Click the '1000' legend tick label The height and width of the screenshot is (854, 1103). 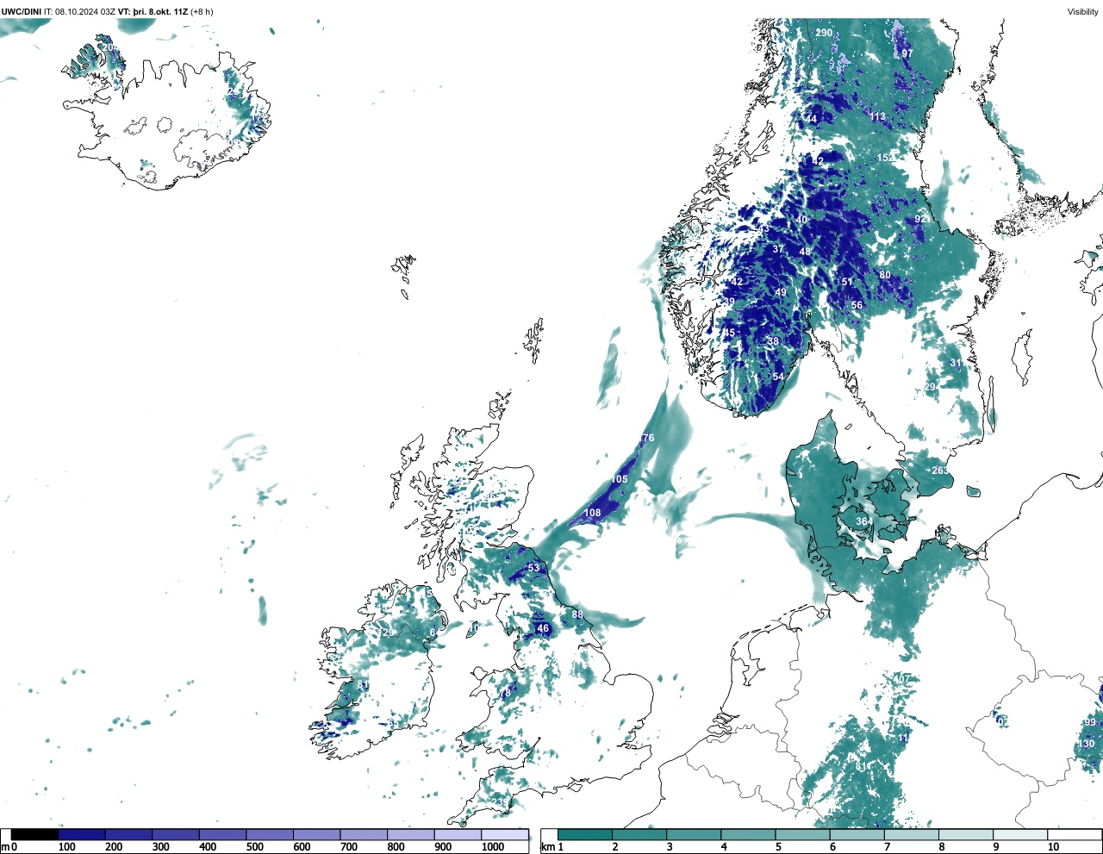coord(493,847)
